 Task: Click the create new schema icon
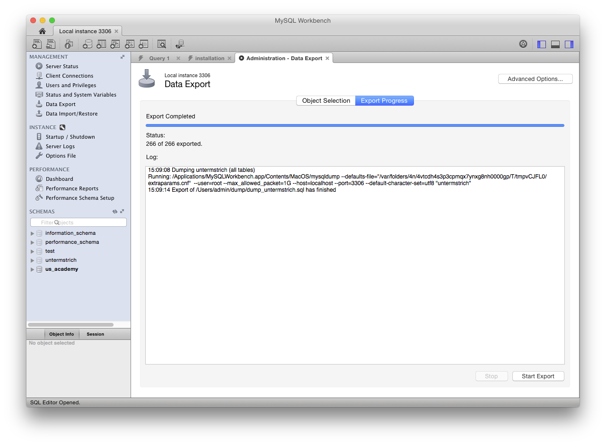click(88, 44)
